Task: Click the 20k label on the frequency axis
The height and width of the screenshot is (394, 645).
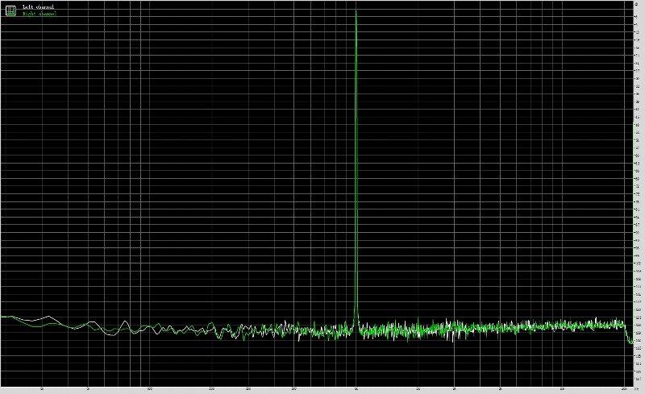Action: pyautogui.click(x=625, y=389)
